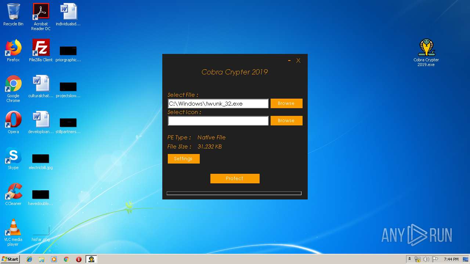The image size is (470, 264).
Task: Select electricbill.jpg desktop file
Action: [x=41, y=161]
